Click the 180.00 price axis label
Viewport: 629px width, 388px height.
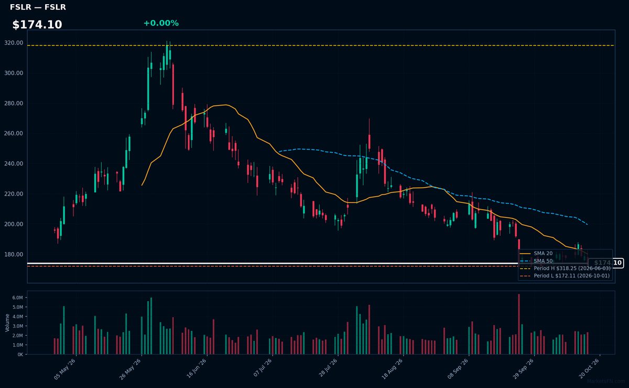click(14, 255)
